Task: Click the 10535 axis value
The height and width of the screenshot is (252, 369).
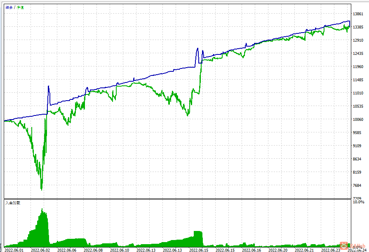Action: coord(358,106)
